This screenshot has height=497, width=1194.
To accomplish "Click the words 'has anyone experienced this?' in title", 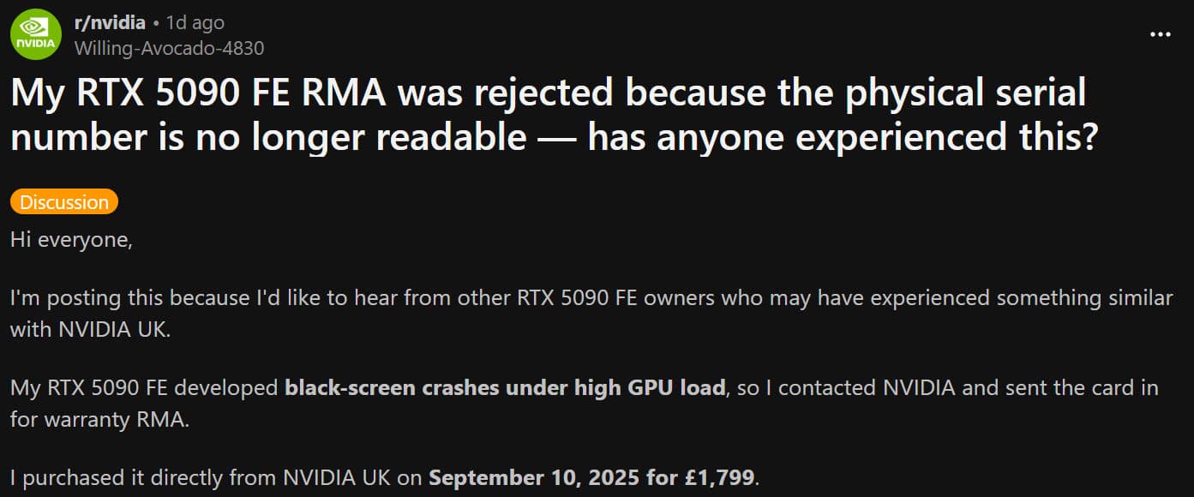I will point(842,136).
